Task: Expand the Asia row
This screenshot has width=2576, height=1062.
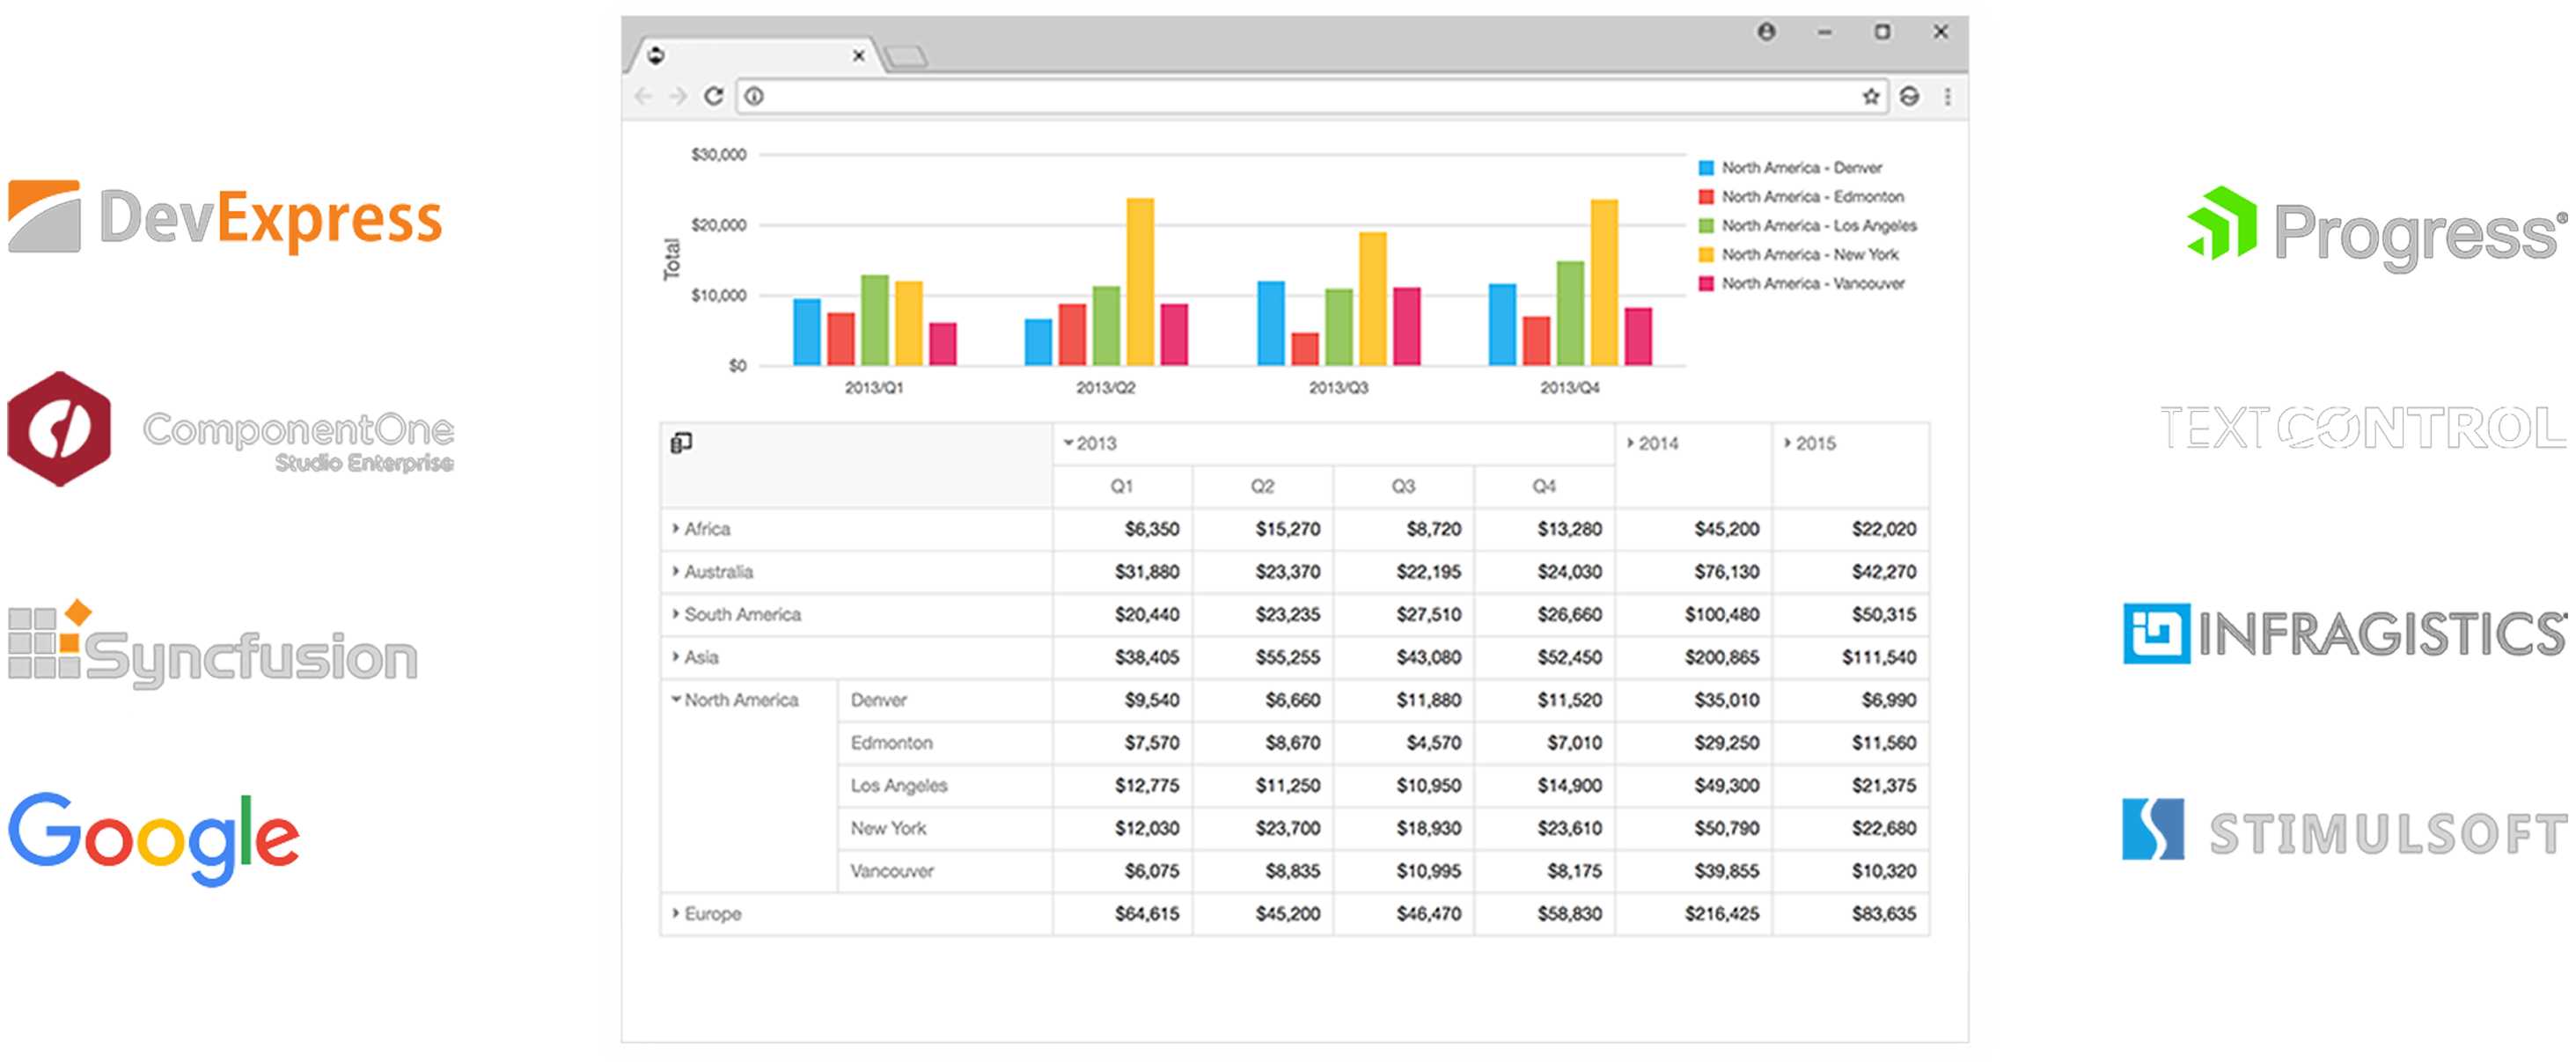Action: click(675, 657)
